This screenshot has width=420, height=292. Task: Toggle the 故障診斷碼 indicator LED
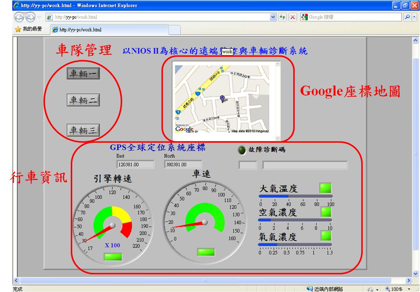tap(242, 150)
